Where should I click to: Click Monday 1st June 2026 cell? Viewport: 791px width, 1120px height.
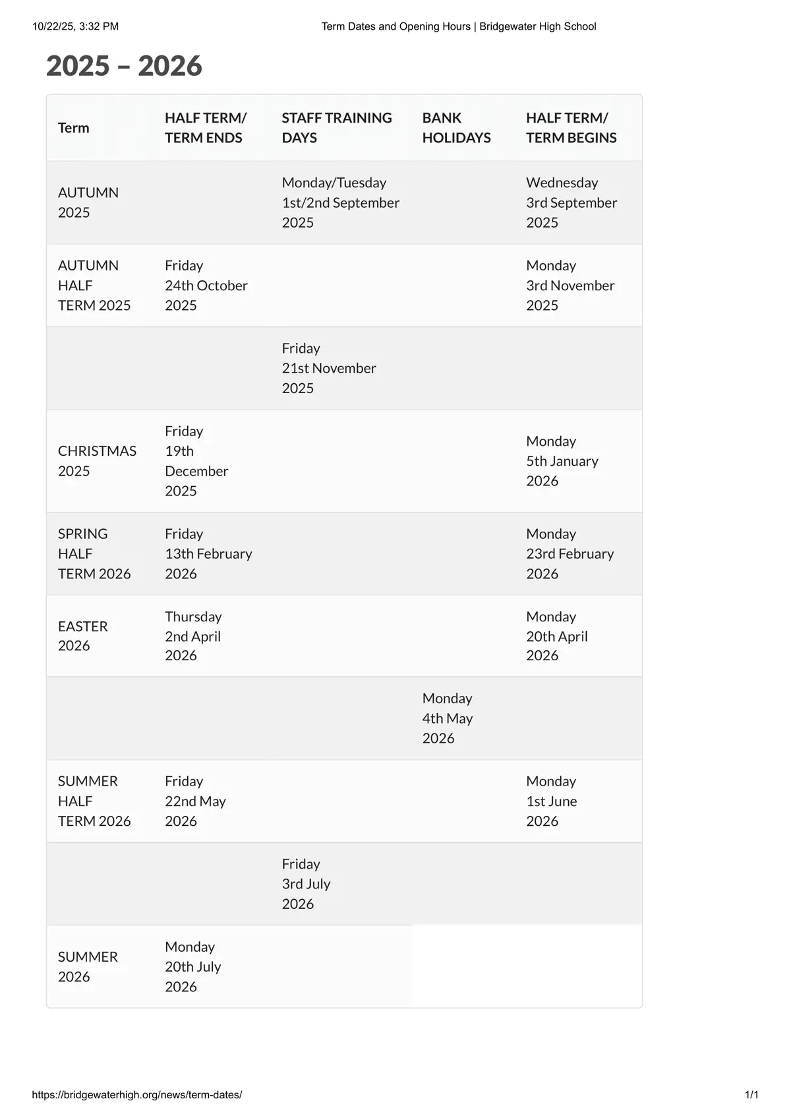pos(552,801)
